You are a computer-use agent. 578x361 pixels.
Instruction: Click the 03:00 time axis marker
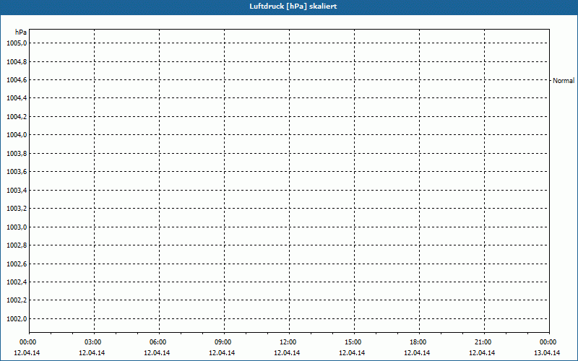click(93, 342)
